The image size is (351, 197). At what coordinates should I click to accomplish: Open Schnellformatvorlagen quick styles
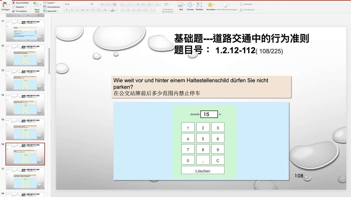click(227, 6)
